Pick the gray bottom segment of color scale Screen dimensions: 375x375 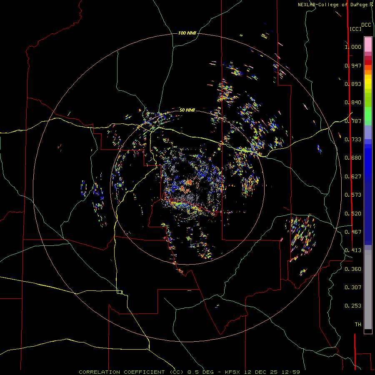[368, 290]
